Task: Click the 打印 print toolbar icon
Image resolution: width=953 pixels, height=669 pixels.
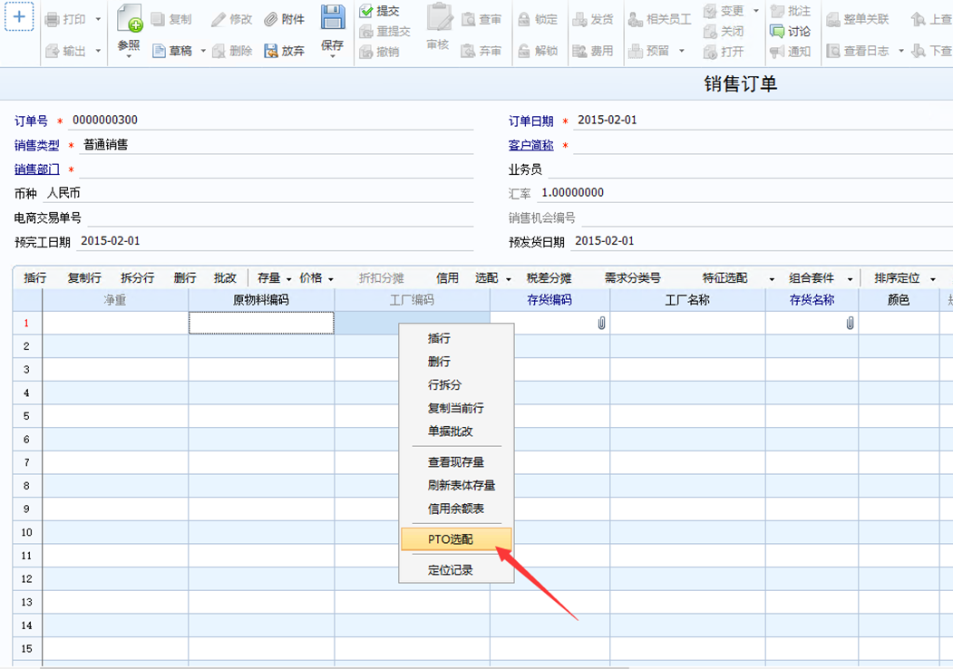Action: (53, 19)
